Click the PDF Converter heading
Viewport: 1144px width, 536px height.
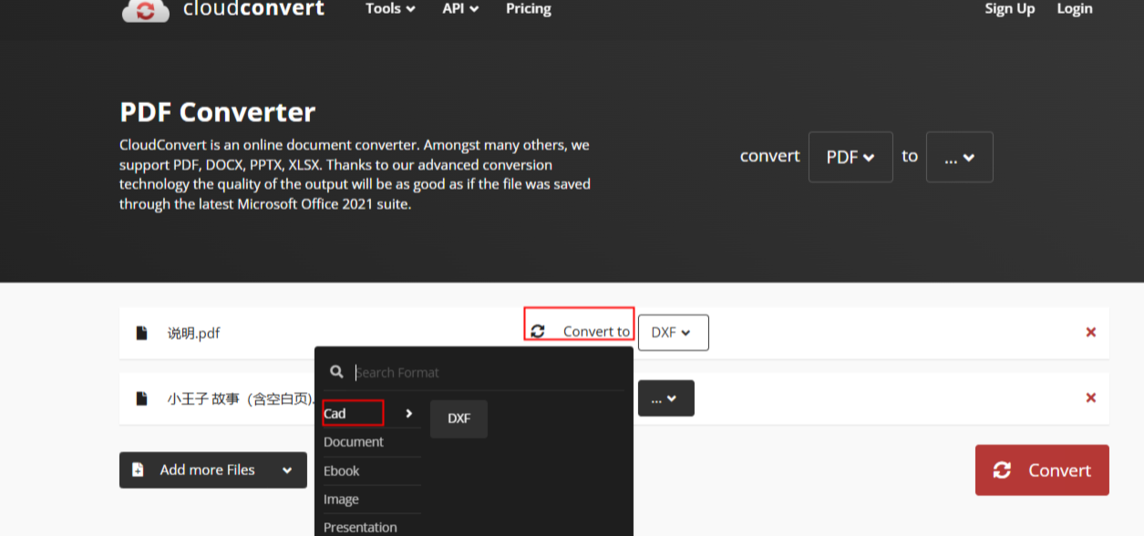point(217,112)
